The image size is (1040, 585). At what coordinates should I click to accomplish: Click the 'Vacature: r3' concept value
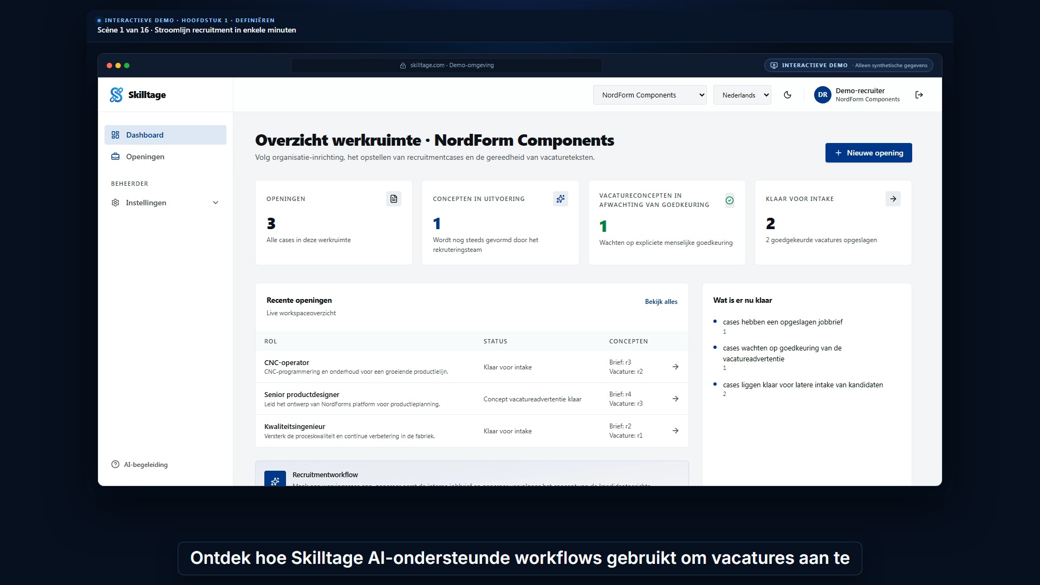pos(626,404)
